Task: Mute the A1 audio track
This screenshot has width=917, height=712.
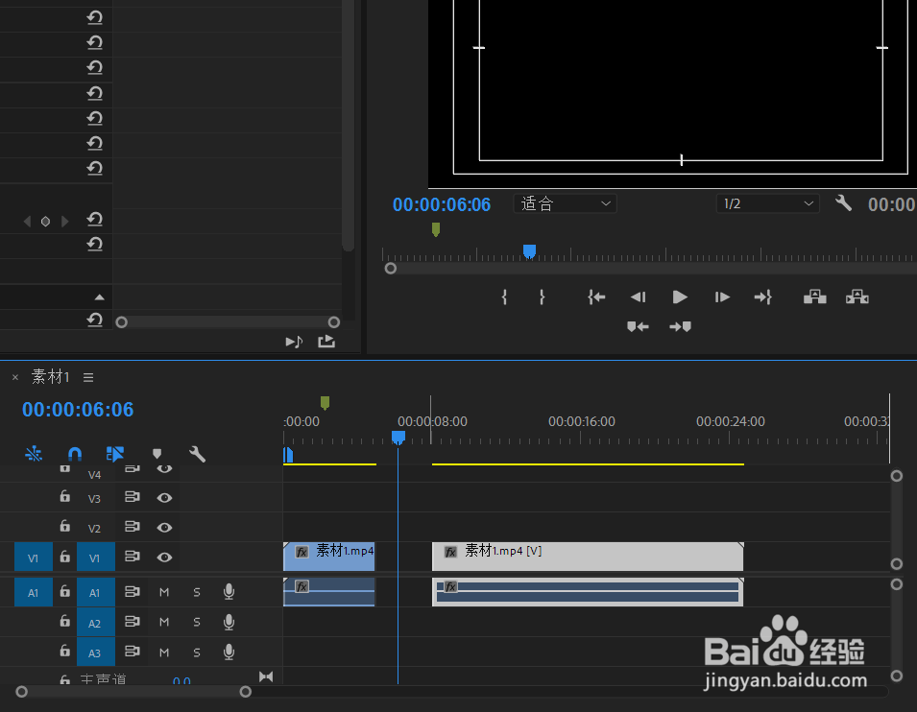Action: pos(164,592)
